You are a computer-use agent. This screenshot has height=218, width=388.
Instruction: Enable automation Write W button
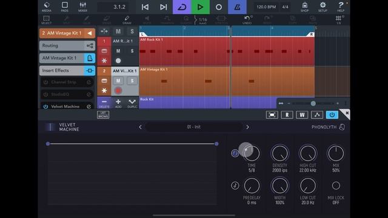302,114
